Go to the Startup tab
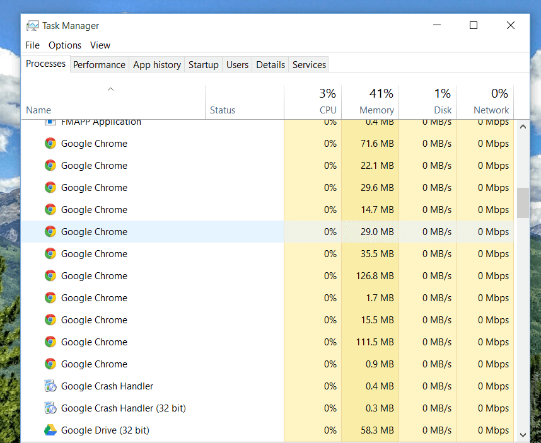This screenshot has width=541, height=443. tap(204, 65)
